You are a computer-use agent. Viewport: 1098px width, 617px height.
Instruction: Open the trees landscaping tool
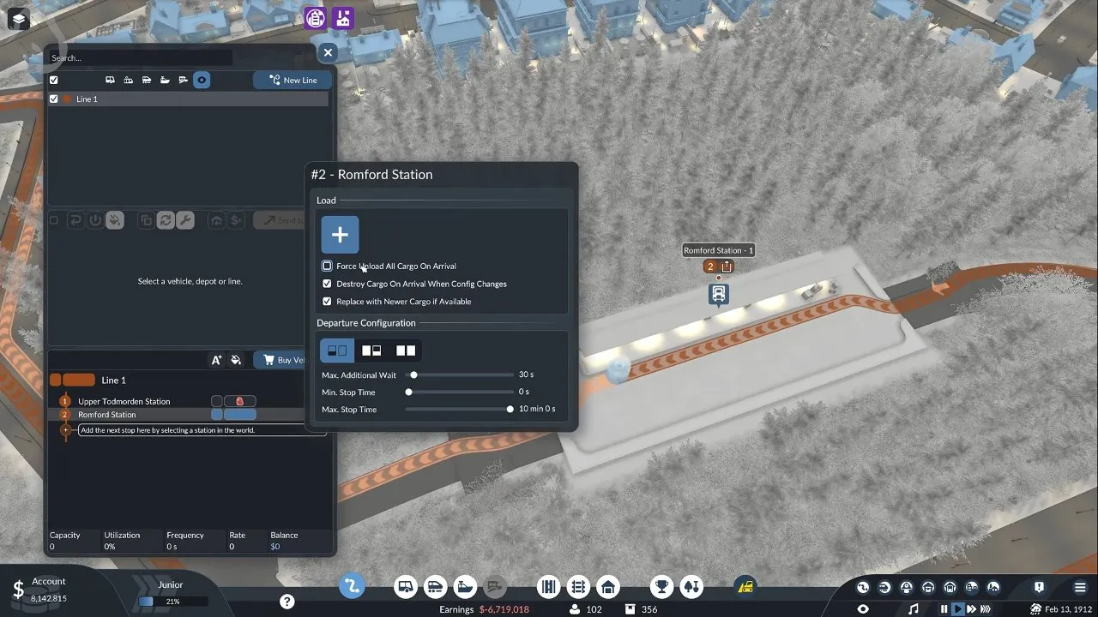691,587
